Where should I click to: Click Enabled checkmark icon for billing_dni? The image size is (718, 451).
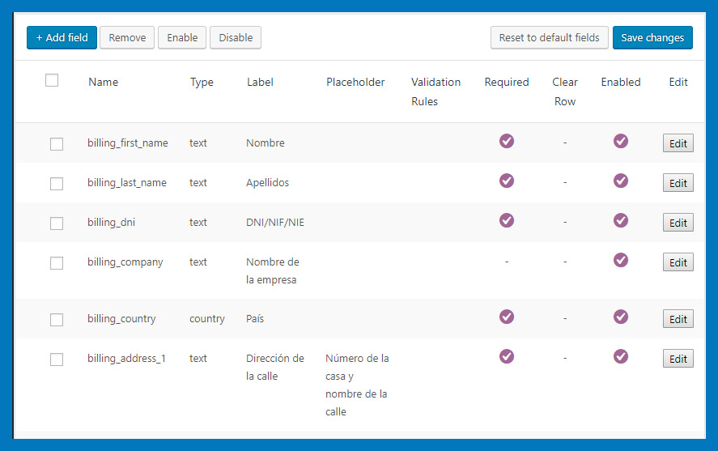[621, 221]
